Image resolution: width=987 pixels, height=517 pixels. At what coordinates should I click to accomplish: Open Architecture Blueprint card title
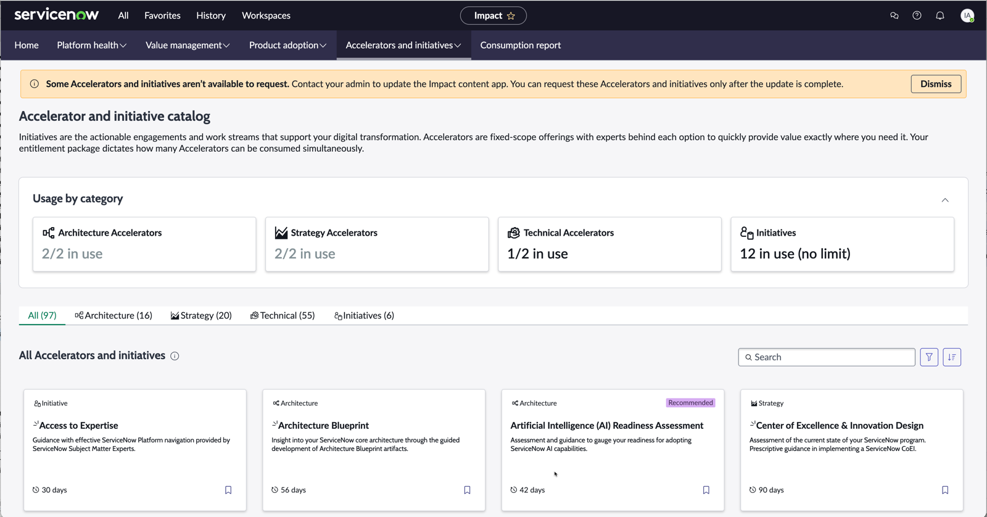coord(323,426)
